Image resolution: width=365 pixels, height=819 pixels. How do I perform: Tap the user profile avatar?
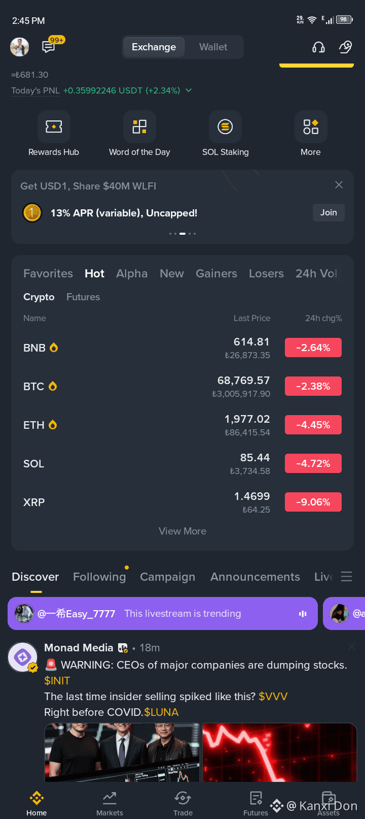(x=20, y=47)
